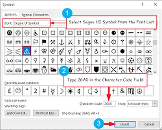Image resolution: width=162 pixels, height=130 pixels.
Task: Choose the ampersand in recently used symbols
Action: tap(122, 91)
